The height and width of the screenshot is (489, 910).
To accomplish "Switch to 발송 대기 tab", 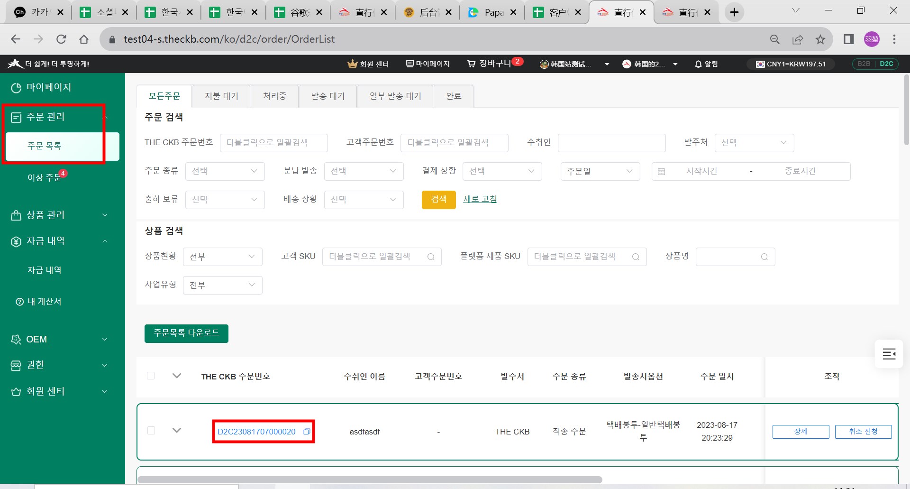I will [328, 96].
